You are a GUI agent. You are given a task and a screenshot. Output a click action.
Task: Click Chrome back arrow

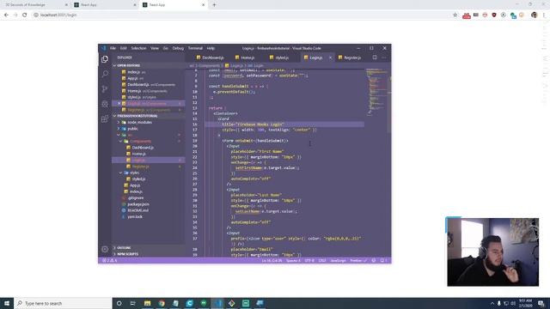tap(6, 15)
